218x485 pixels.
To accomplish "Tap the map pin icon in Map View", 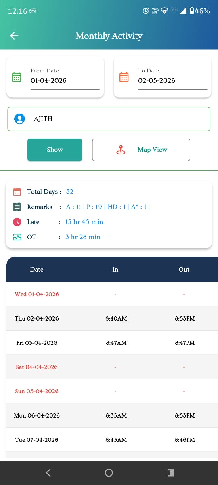I will coord(121,150).
